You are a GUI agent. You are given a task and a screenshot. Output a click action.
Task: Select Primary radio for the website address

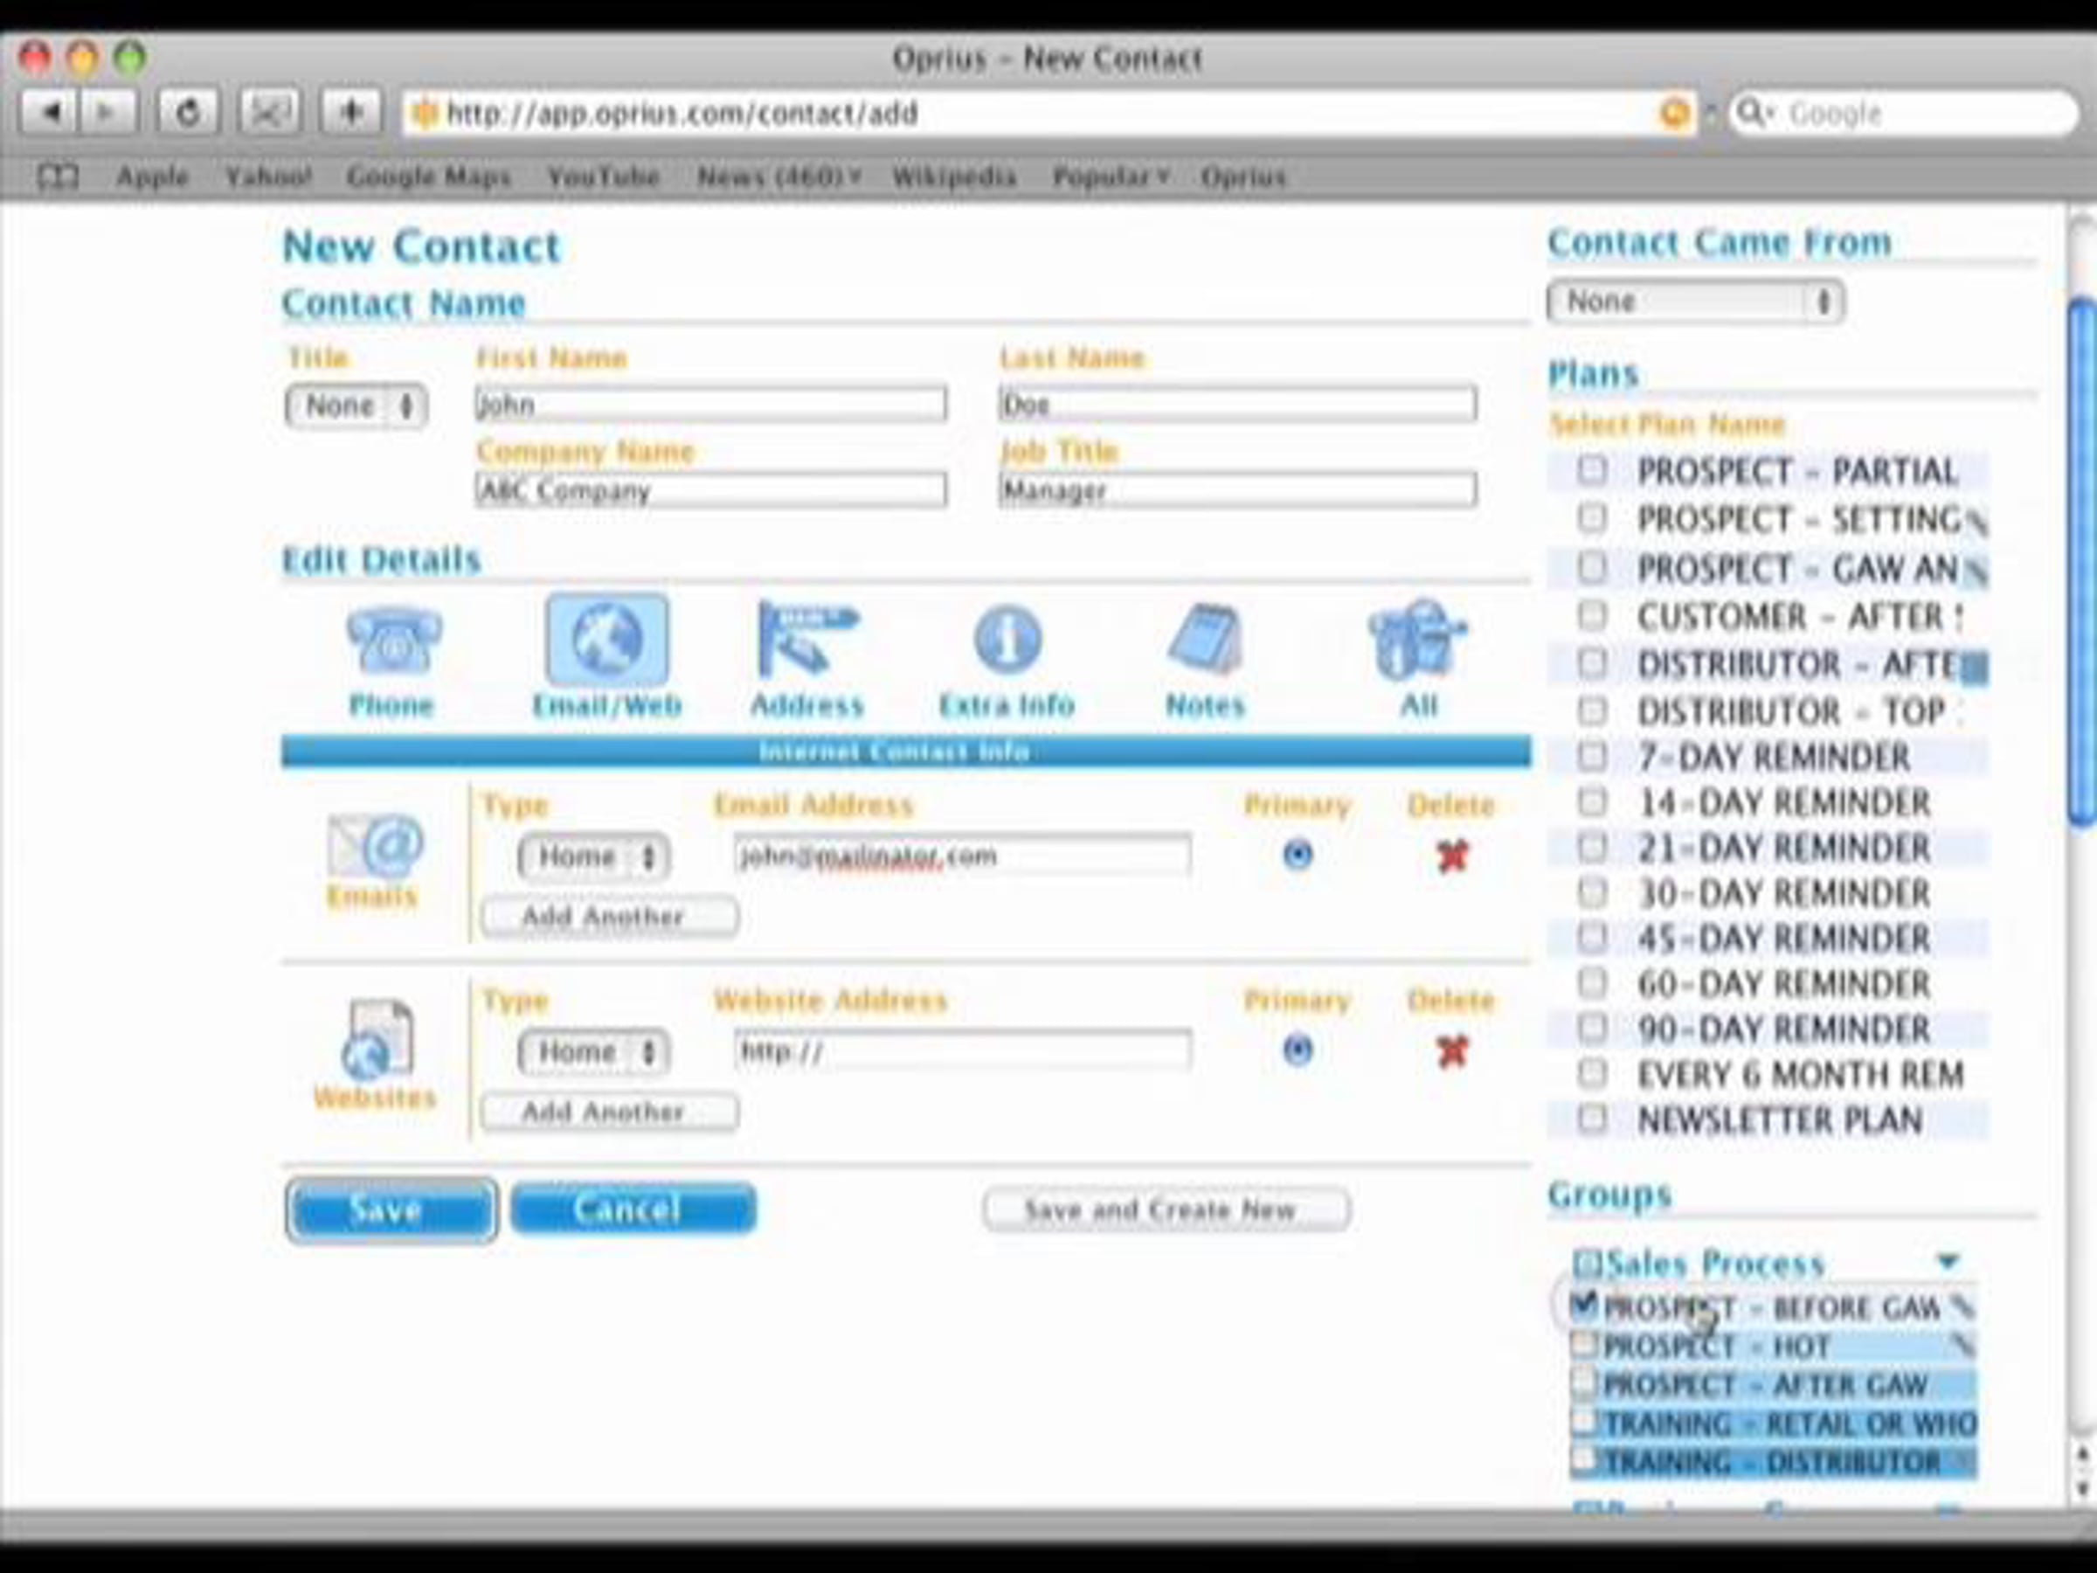coord(1297,1050)
